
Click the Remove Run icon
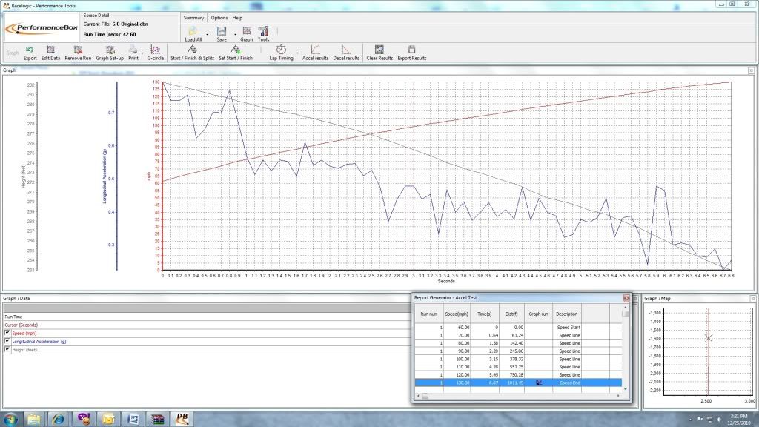(78, 50)
